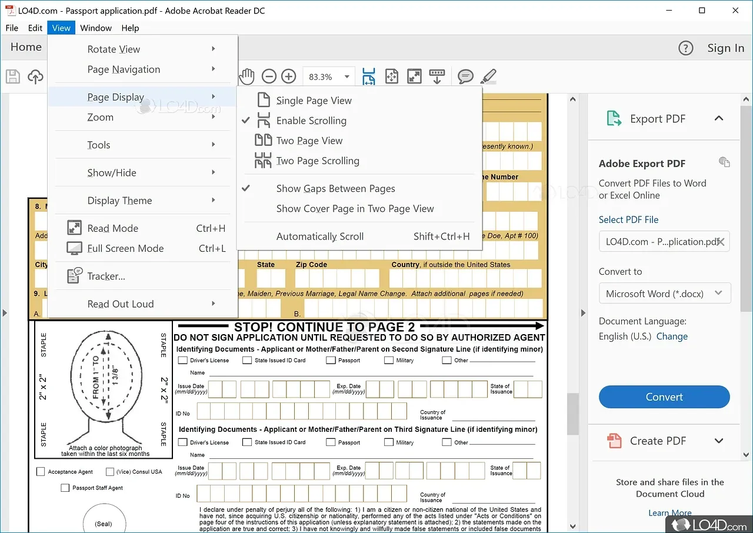Open Read Out Loud submenu
This screenshot has height=533, width=753.
(143, 304)
